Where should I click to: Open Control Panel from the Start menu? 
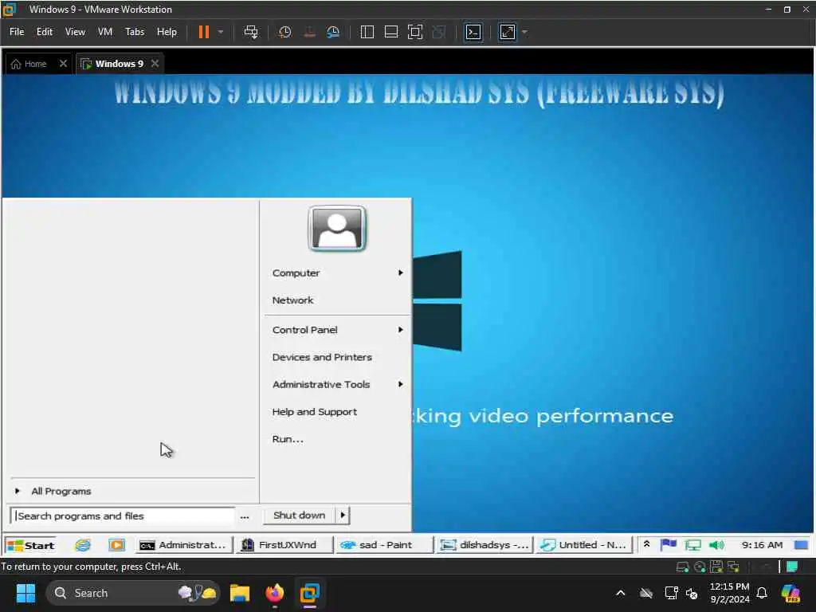(305, 330)
